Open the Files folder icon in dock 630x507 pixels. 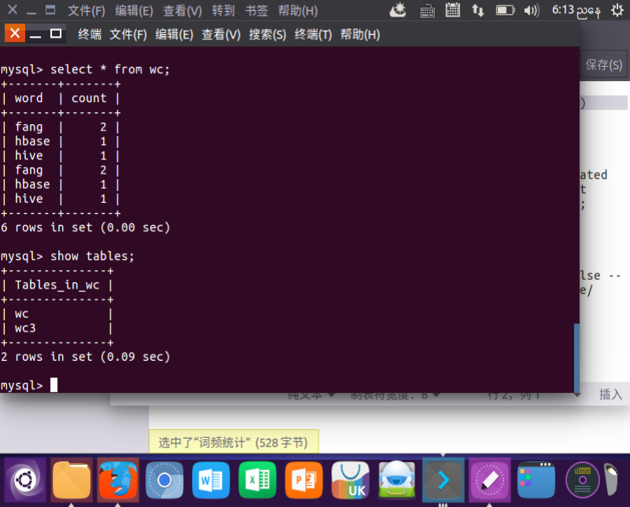coord(72,479)
